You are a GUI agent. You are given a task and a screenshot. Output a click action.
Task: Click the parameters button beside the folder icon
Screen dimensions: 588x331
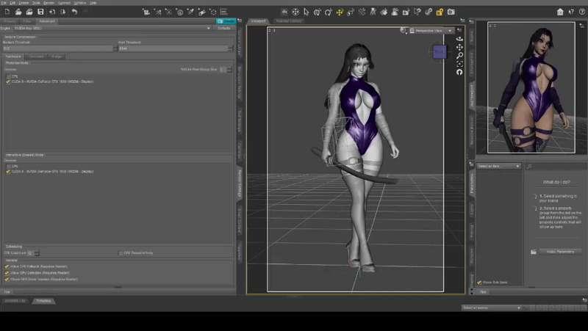coord(560,252)
